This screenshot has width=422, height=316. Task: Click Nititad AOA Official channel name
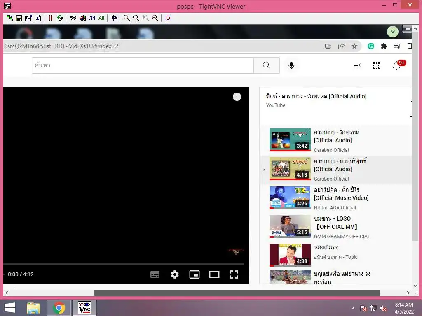[335, 207]
